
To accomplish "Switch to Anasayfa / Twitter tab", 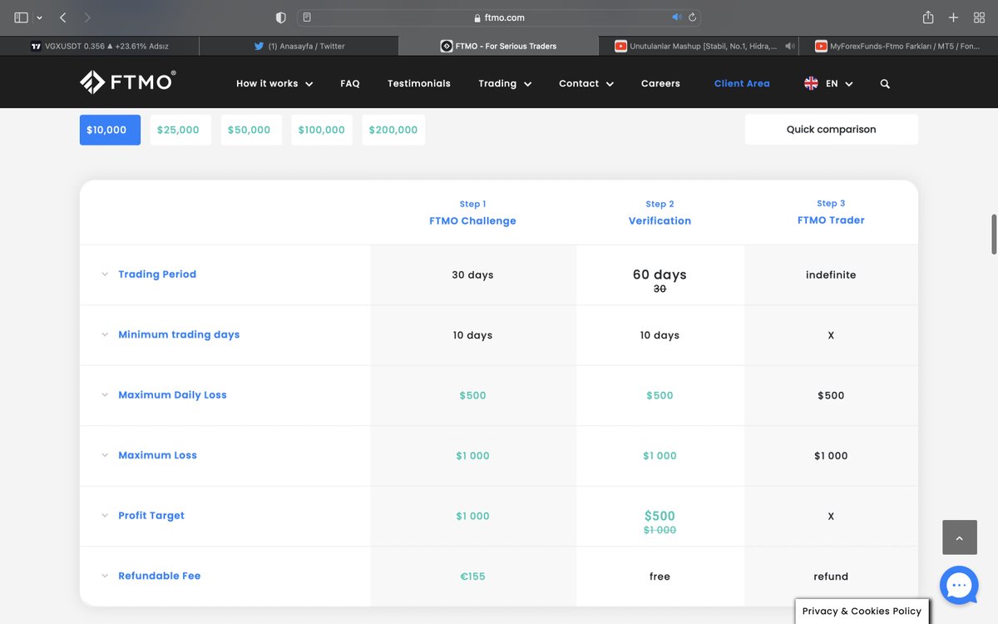I will 299,47.
